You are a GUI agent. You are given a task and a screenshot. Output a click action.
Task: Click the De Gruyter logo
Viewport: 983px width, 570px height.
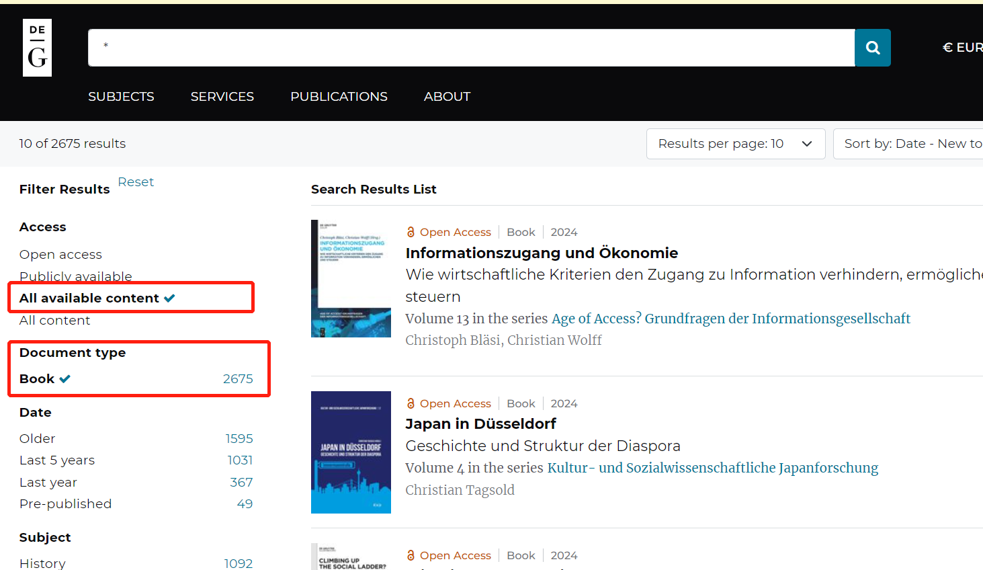(37, 48)
